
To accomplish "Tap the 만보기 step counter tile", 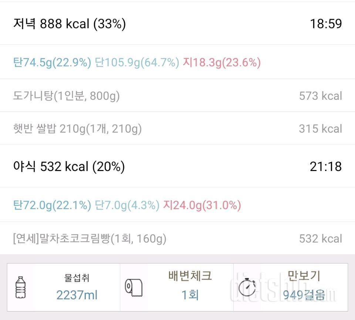I will [x=303, y=287].
